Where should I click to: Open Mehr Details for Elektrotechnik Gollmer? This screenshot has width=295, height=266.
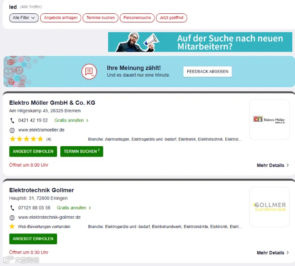(273, 253)
